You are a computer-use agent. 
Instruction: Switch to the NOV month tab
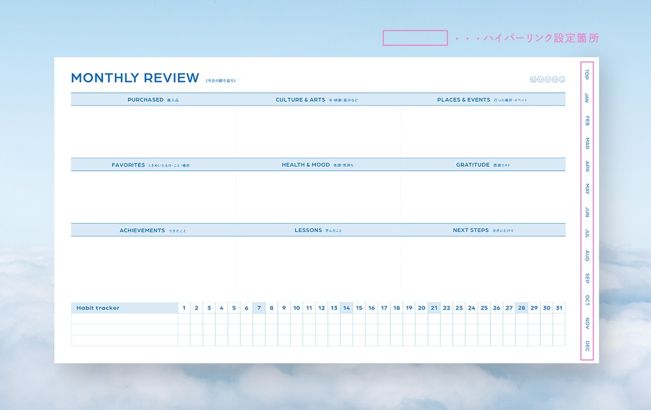587,324
